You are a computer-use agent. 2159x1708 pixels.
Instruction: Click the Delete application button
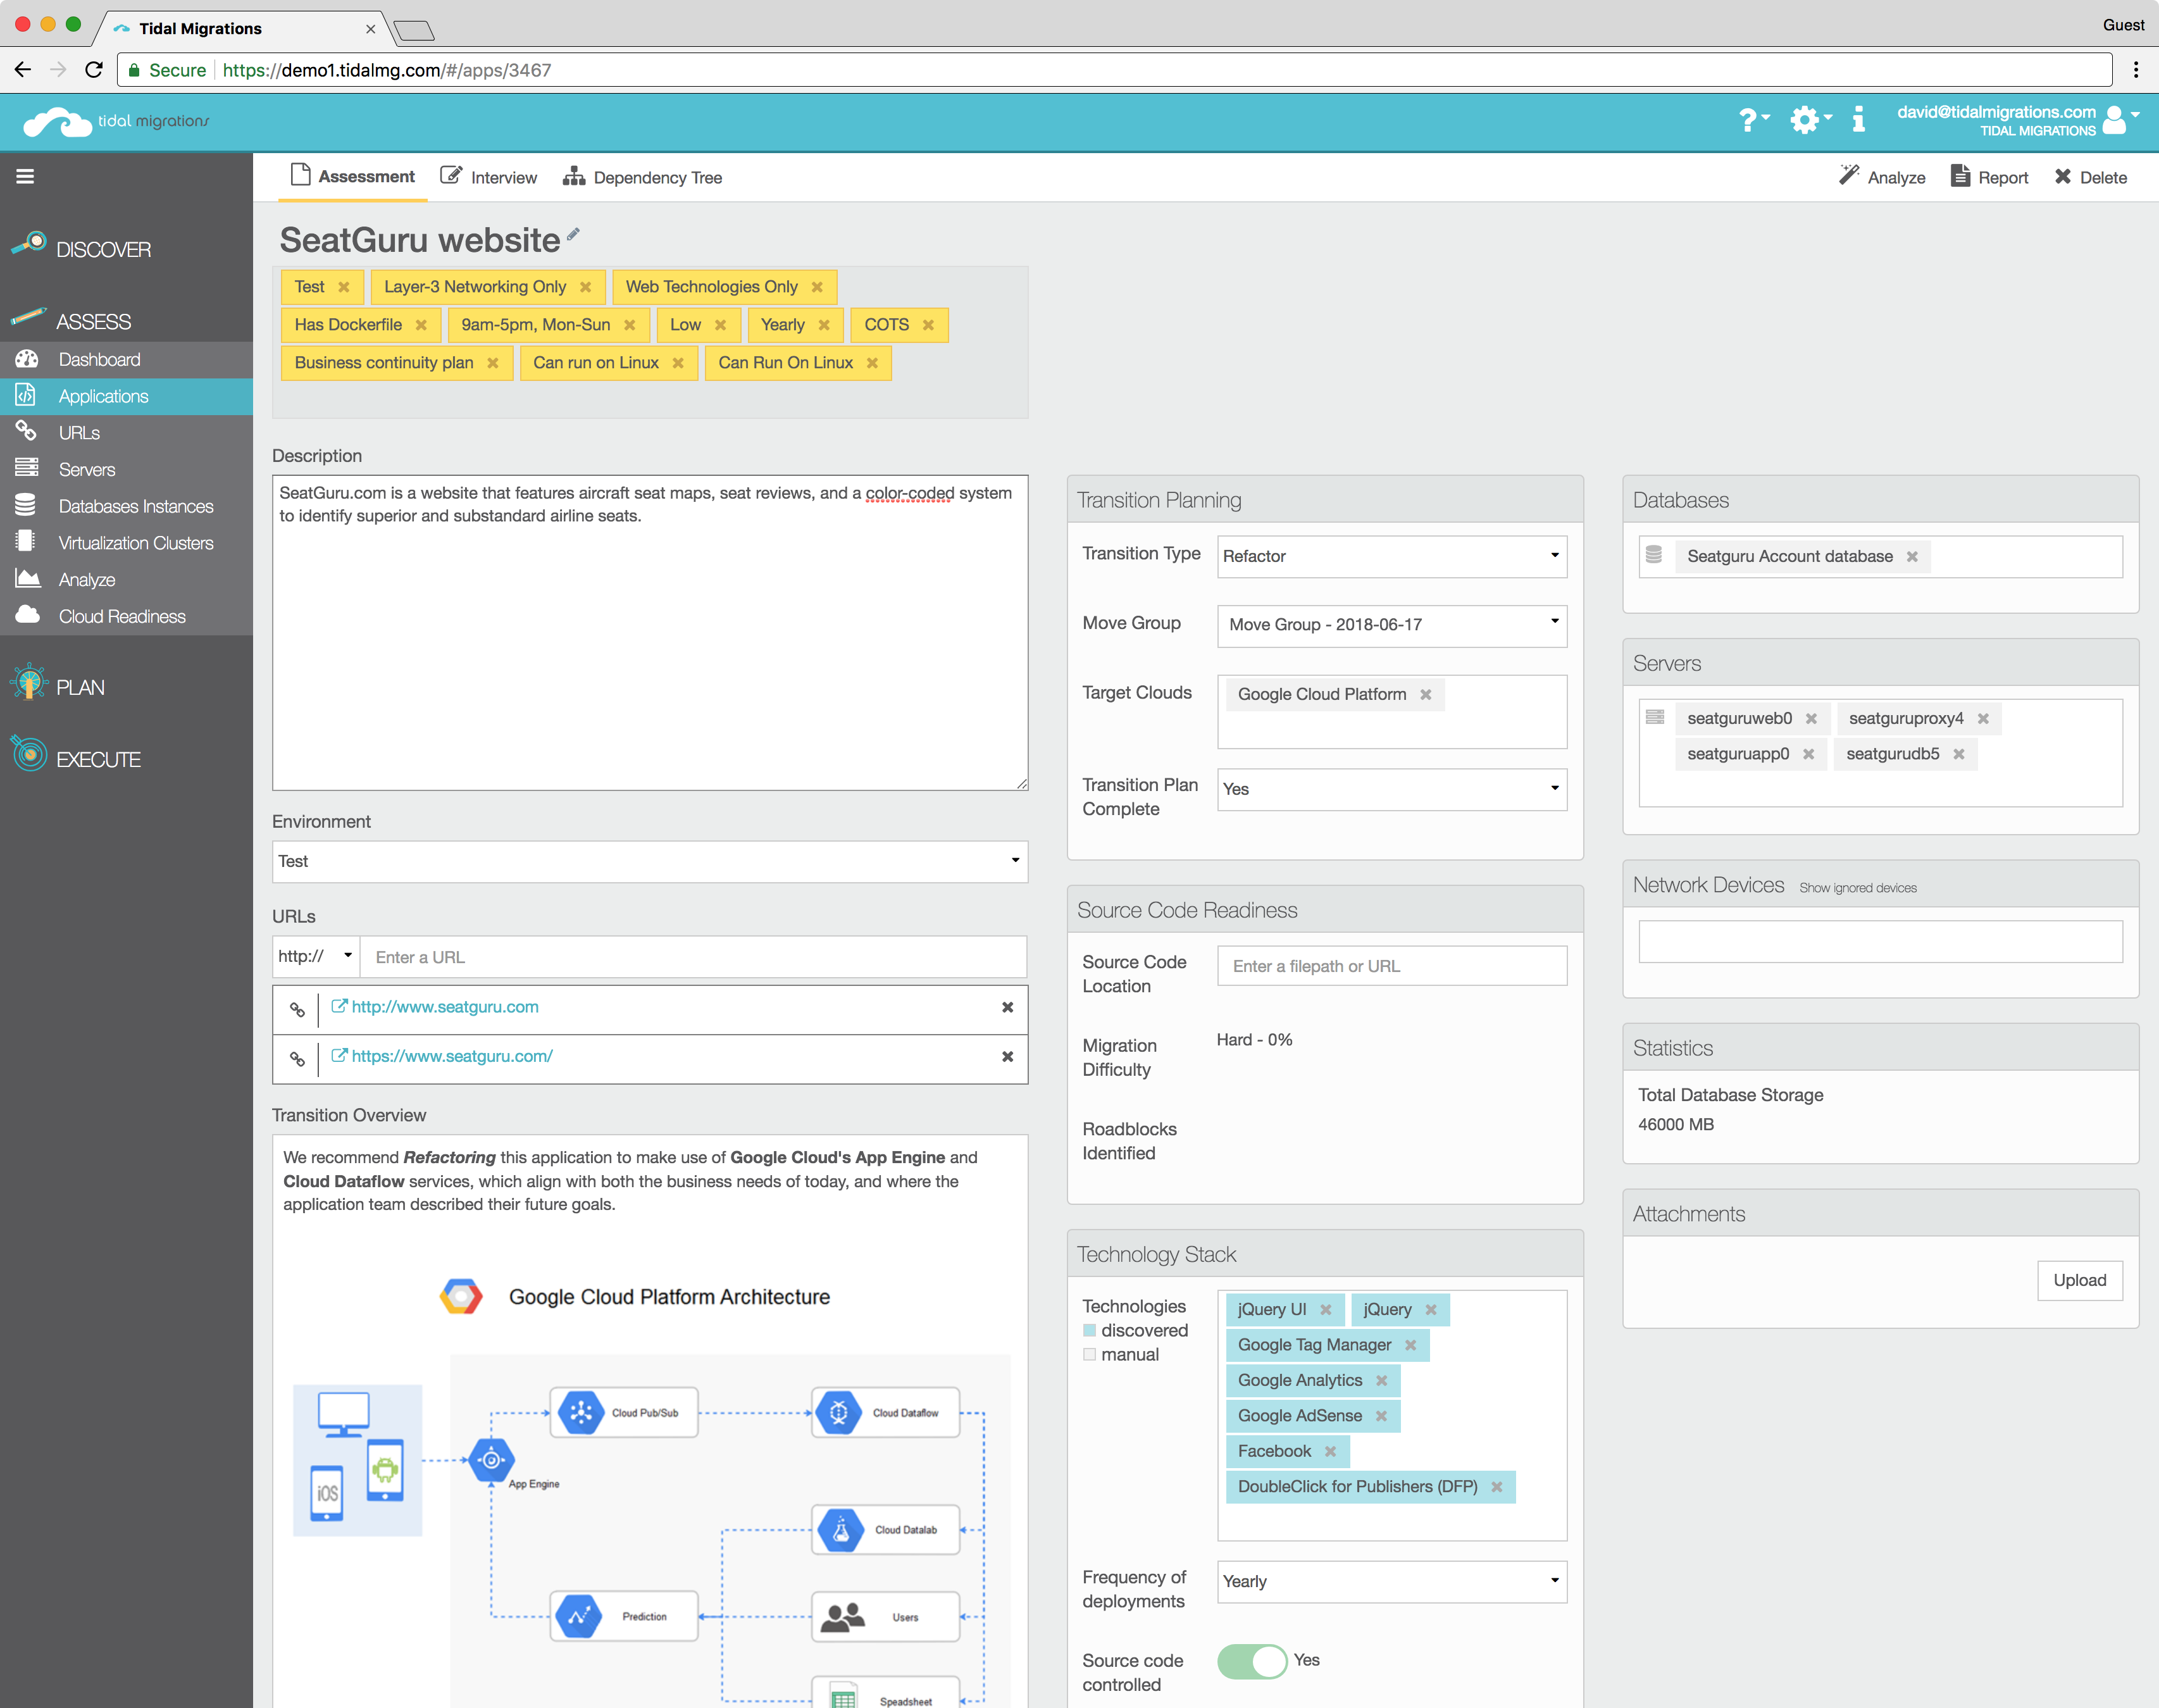pos(2090,177)
